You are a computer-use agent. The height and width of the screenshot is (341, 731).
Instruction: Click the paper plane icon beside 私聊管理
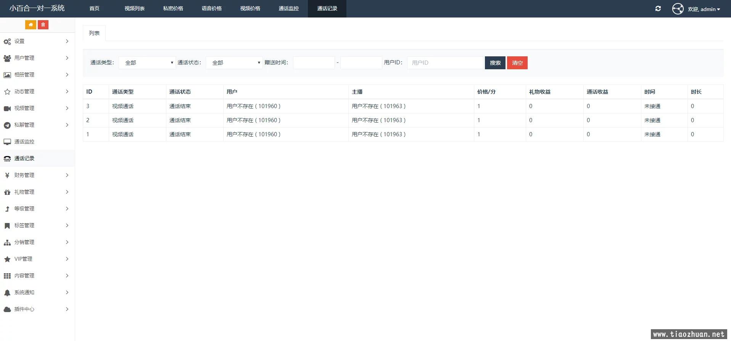[x=7, y=125]
